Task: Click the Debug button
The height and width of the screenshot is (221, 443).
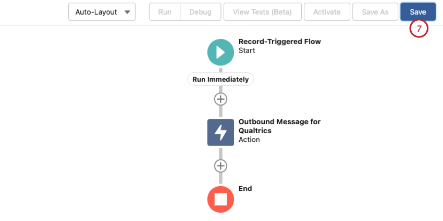Action: 200,12
